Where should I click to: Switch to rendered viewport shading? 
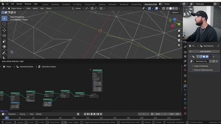pyautogui.click(x=176, y=9)
